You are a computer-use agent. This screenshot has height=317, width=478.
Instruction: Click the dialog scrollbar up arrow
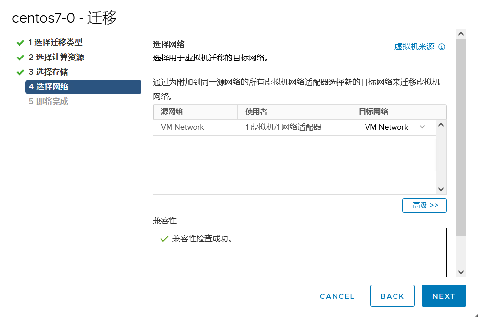point(461,34)
